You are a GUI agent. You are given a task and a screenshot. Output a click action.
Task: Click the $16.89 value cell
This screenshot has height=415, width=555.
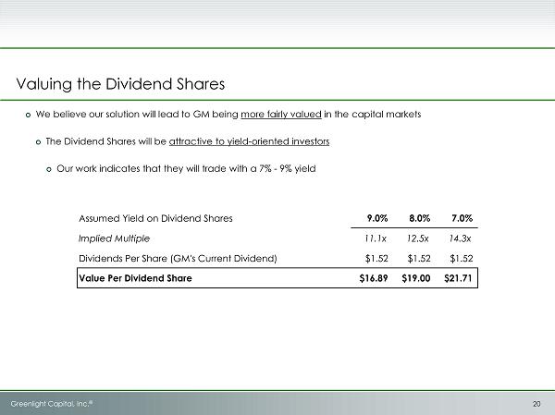click(374, 277)
